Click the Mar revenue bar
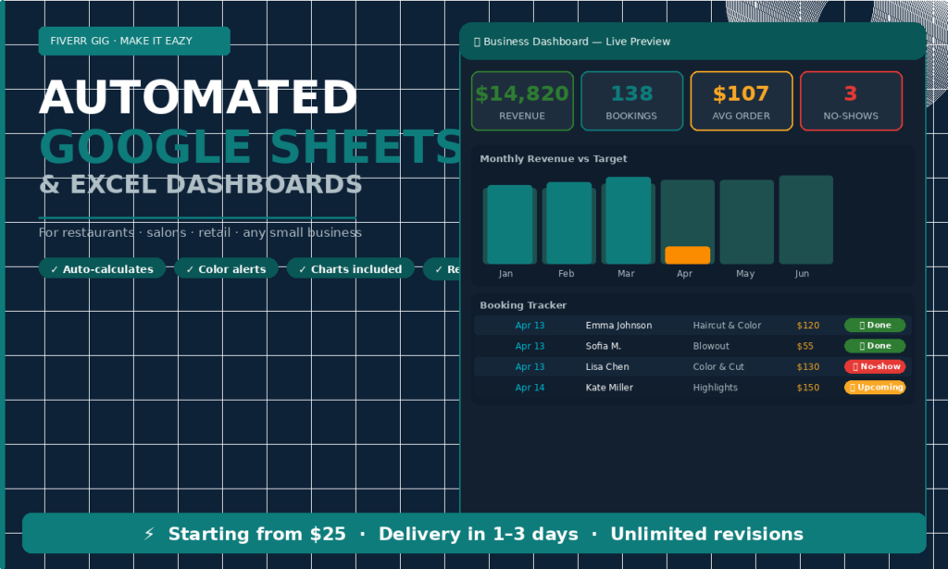The image size is (948, 569). click(629, 220)
